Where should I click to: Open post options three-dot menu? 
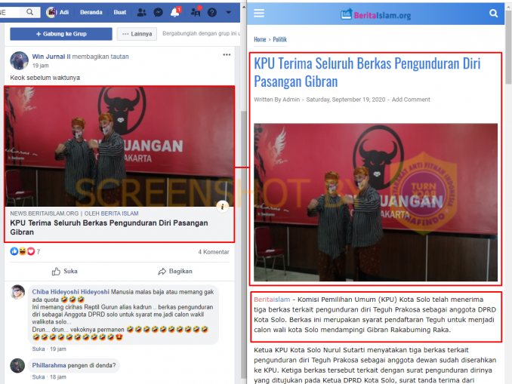(227, 55)
